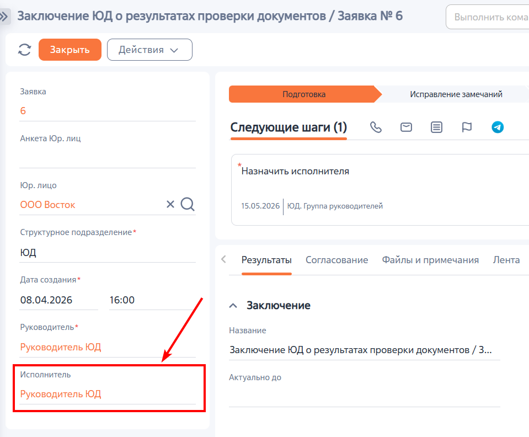Click the orange Закрыть button
529x437 pixels.
(70, 50)
